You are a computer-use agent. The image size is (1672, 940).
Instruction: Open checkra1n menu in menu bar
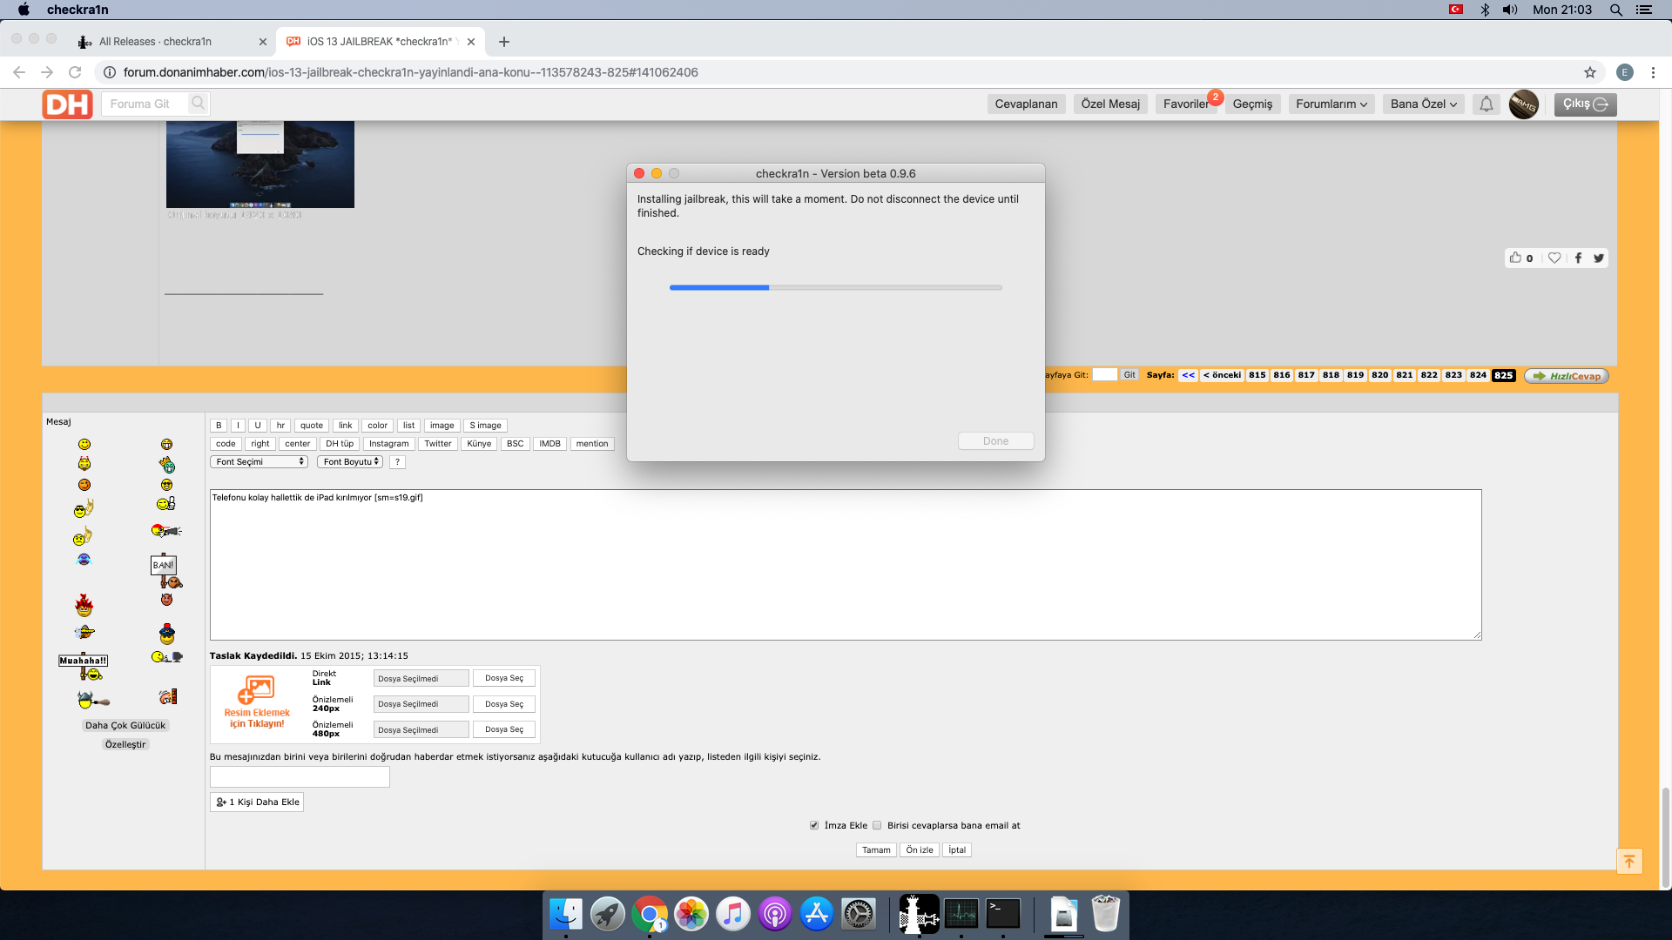coord(78,10)
